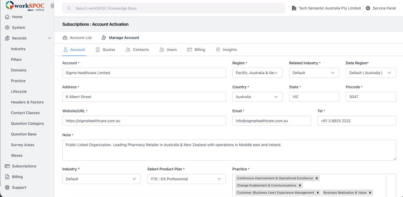Click inside the Note text area

pyautogui.click(x=229, y=150)
